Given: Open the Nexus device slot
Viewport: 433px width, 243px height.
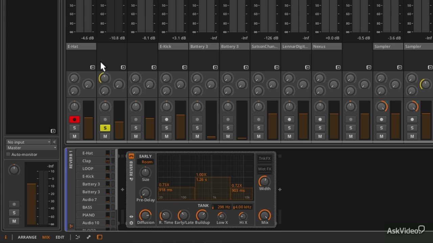Looking at the screenshot, I should pos(327,47).
